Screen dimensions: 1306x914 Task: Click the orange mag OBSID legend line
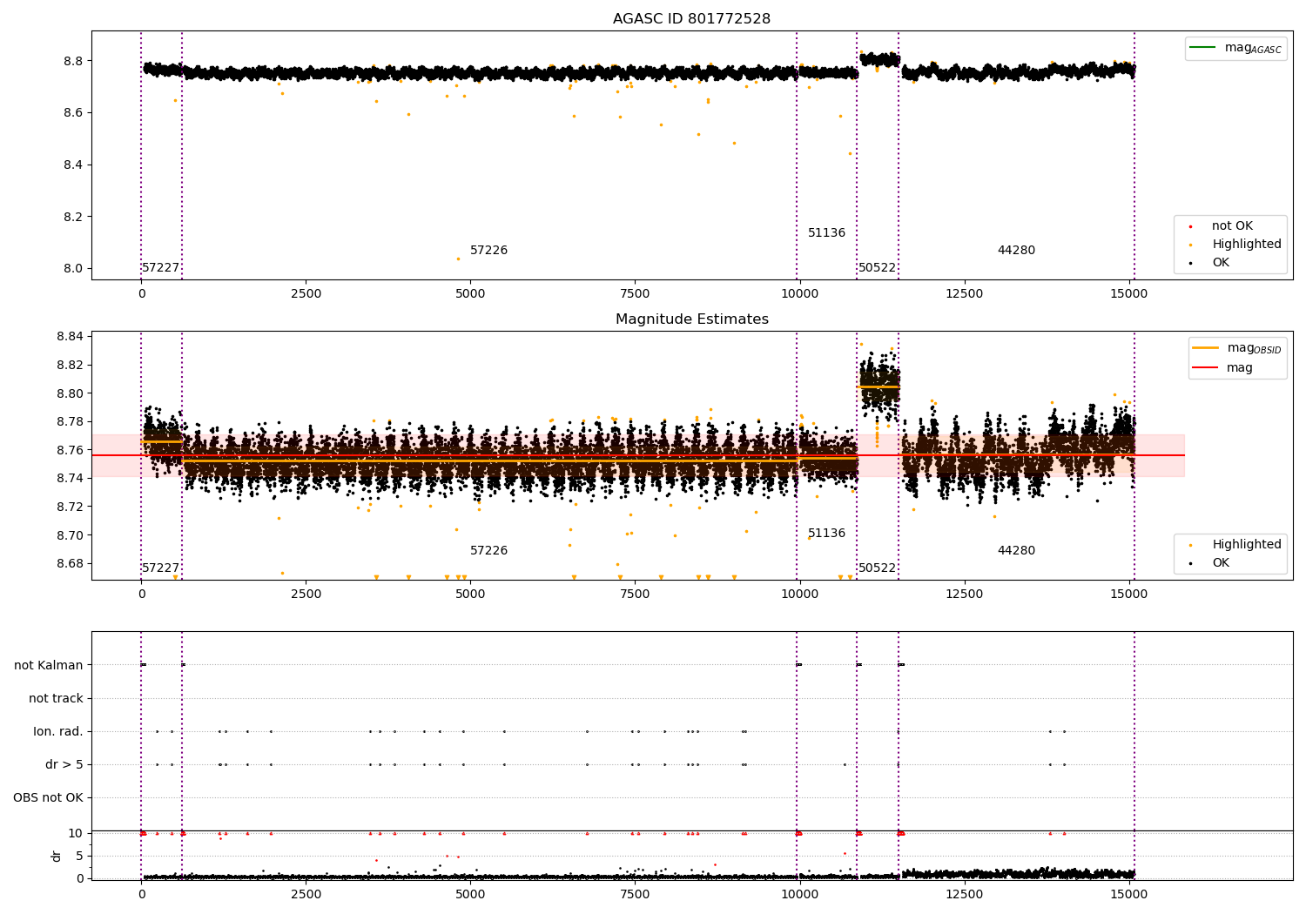click(1206, 348)
